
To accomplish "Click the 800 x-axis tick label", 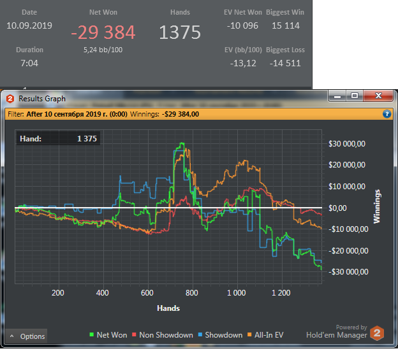I will point(191,292).
